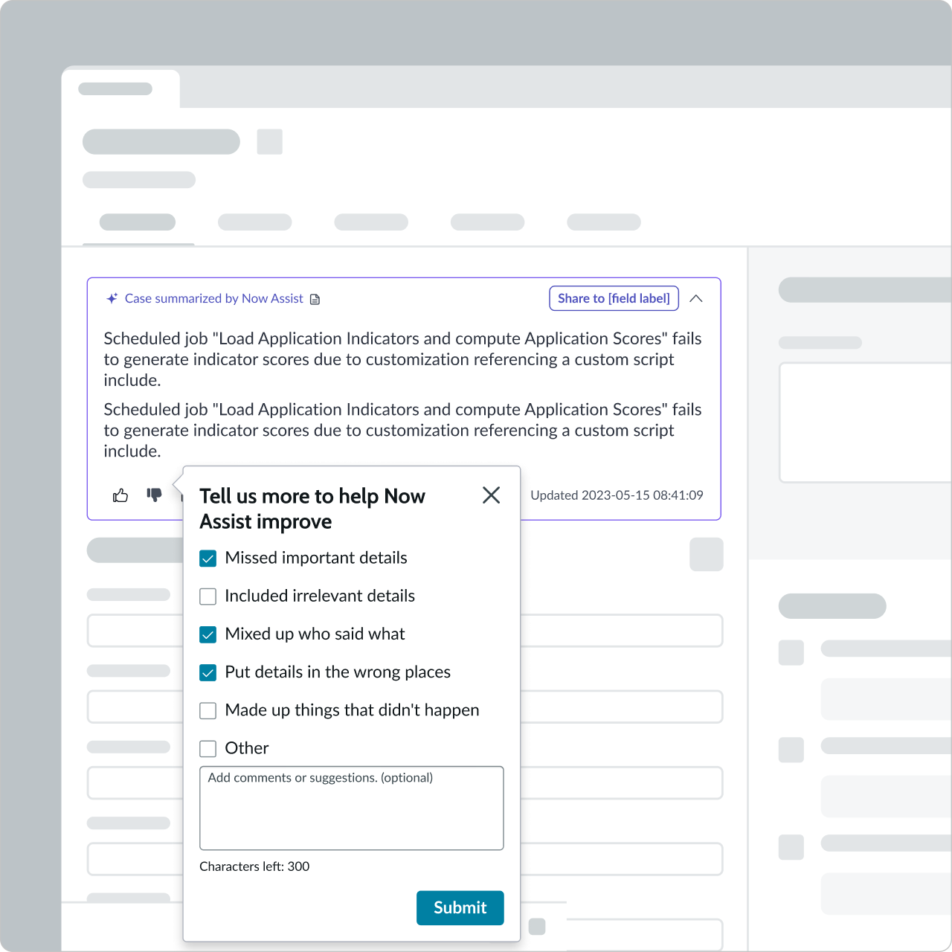Click the document icon beside Now Assist
The image size is (952, 952).
315,299
